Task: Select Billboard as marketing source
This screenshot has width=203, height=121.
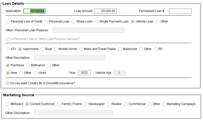Action: click(x=8, y=104)
